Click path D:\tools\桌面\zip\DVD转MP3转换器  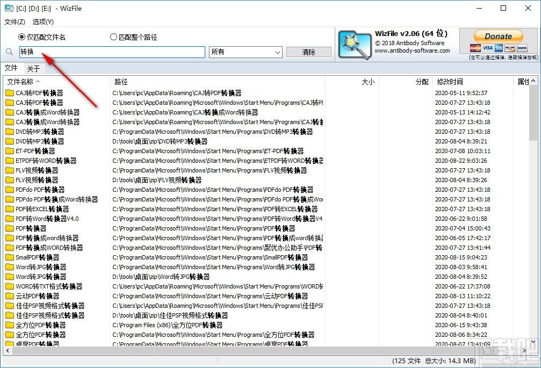[160, 141]
